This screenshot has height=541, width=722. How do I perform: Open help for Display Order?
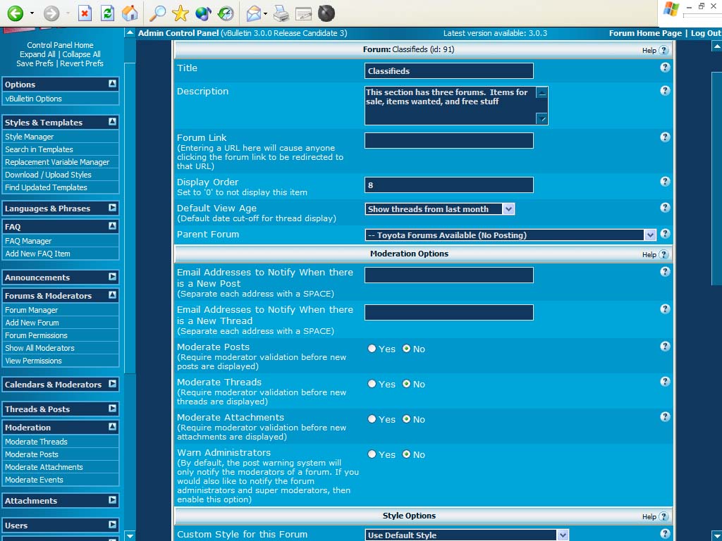click(665, 182)
